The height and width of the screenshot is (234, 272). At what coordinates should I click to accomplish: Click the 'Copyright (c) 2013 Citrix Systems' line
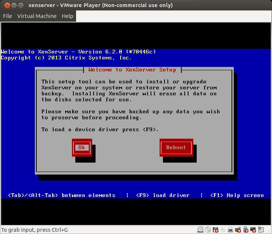66,58
